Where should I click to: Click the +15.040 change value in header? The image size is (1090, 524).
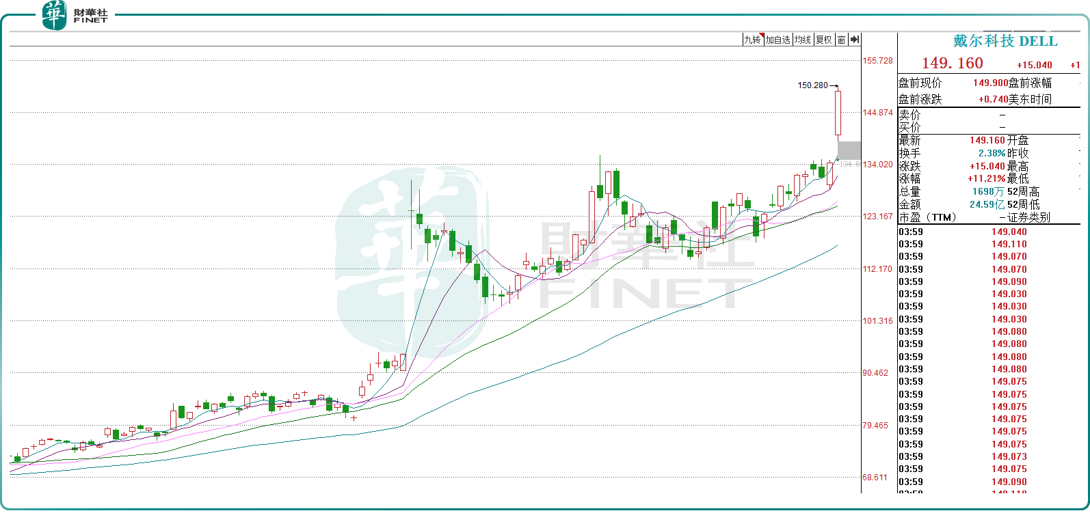click(1035, 65)
